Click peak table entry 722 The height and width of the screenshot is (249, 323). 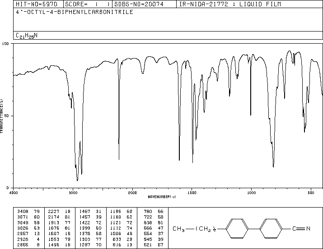click(148, 217)
